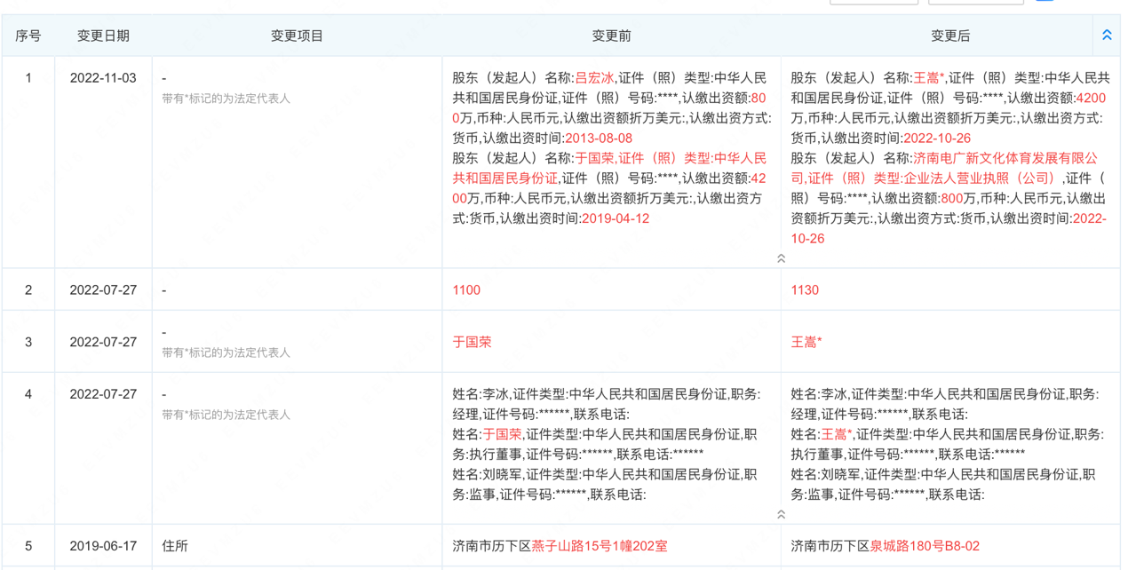Click new address 泉城路180号B8-02

(925, 546)
